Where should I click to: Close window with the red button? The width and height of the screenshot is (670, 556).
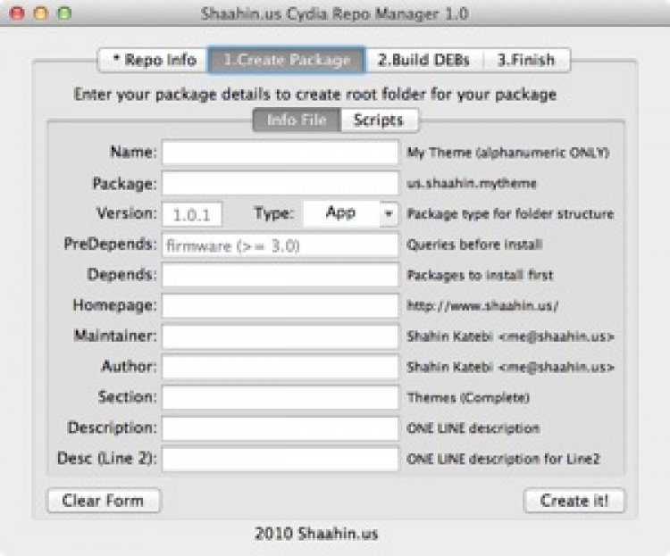18,13
